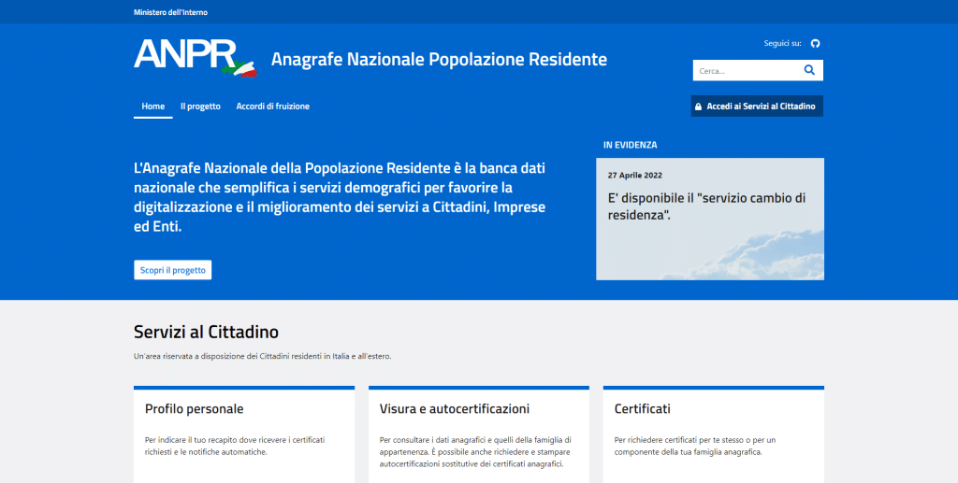The width and height of the screenshot is (958, 483).
Task: Open the Il progetto menu item
Action: (x=200, y=107)
